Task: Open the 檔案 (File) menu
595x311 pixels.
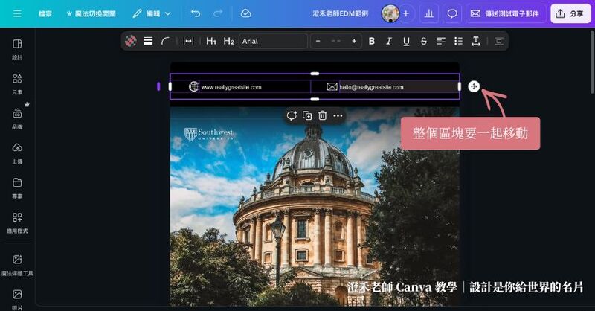Action: 45,13
